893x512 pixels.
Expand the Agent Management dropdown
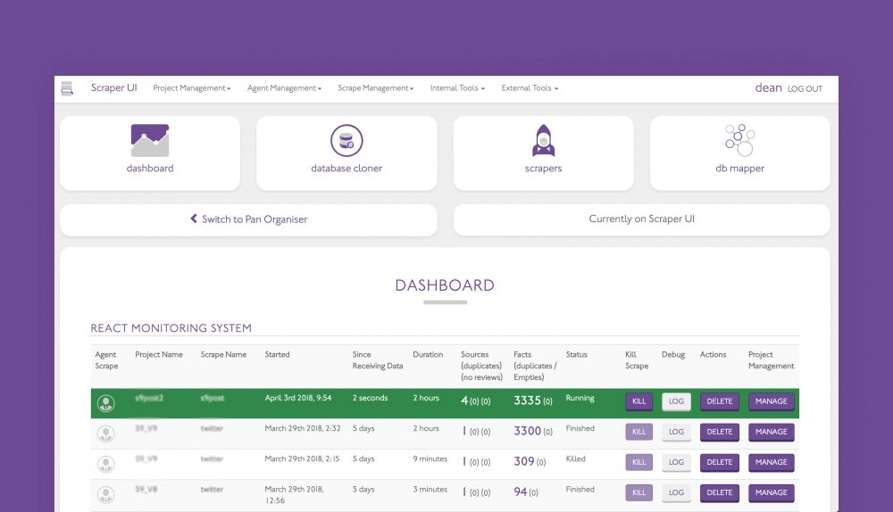(x=284, y=88)
